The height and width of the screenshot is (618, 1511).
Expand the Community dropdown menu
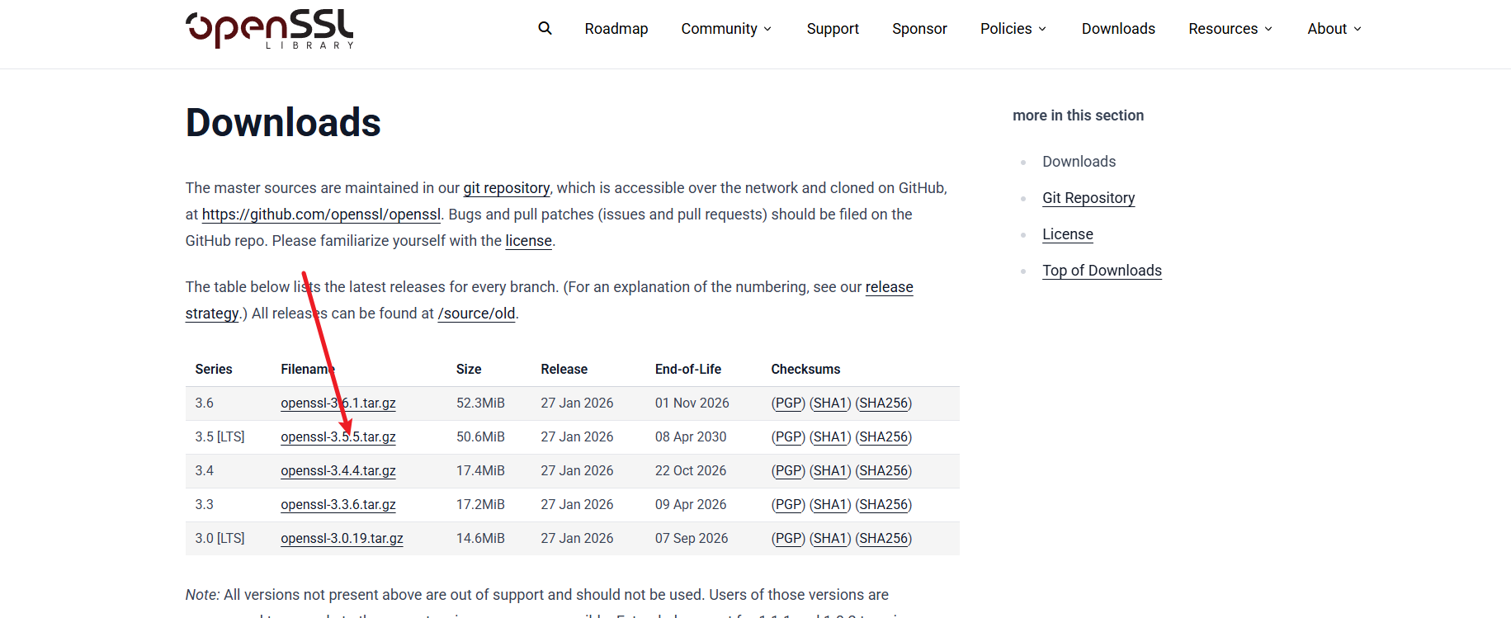pos(726,29)
